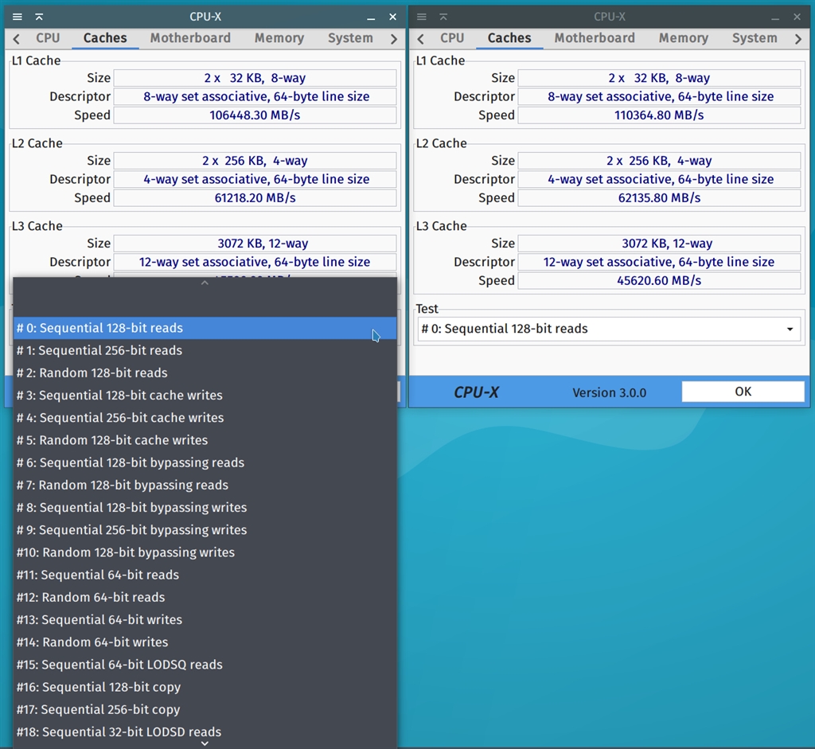
Task: Open the hamburger menu in left CPU-X window
Action: tap(18, 17)
